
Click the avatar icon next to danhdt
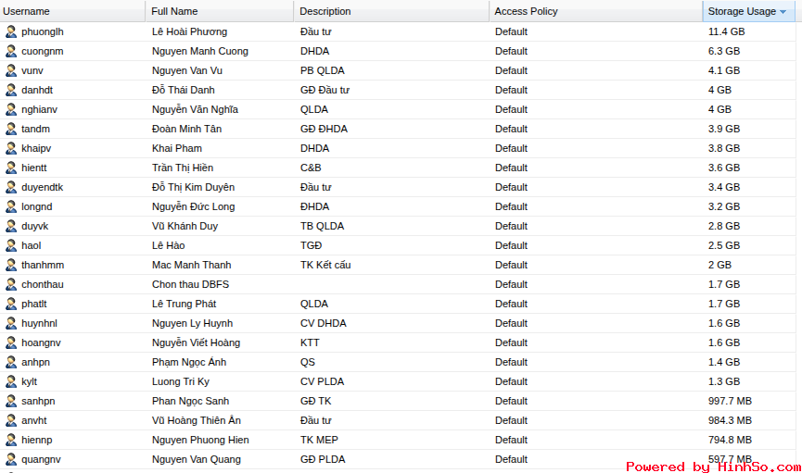[x=11, y=90]
